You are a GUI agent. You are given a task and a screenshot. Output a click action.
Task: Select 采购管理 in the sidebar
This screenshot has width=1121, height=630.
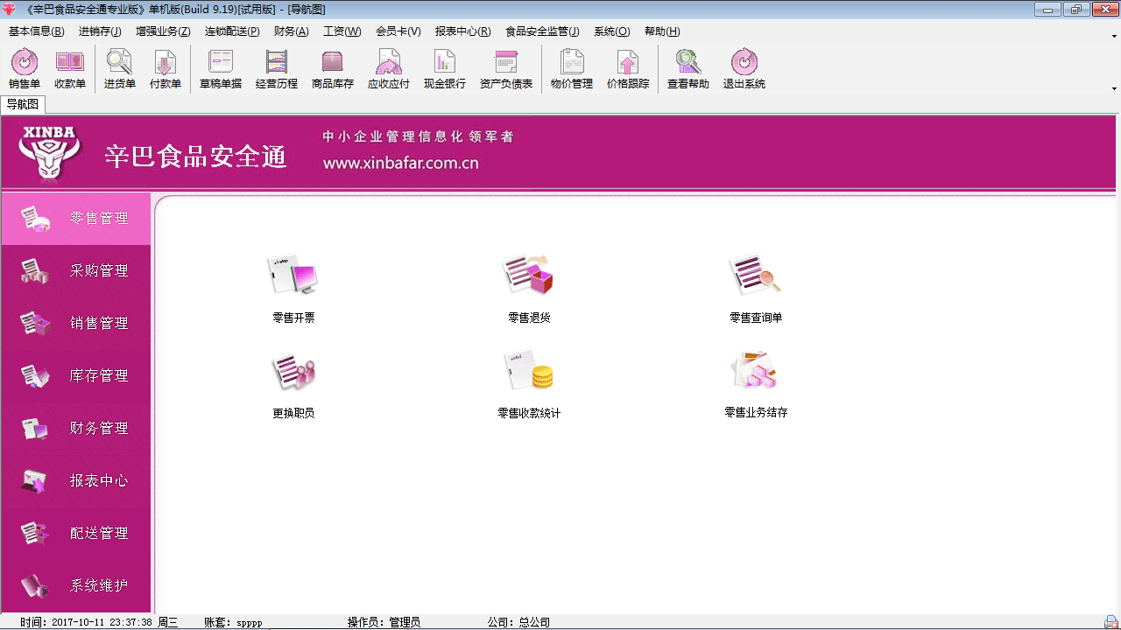click(76, 271)
